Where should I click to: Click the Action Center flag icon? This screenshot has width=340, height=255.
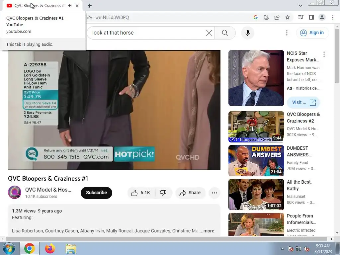coord(290,249)
